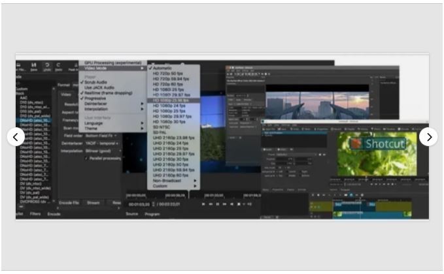Skip to the start in left player controls
The height and width of the screenshot is (274, 444).
pos(203,204)
